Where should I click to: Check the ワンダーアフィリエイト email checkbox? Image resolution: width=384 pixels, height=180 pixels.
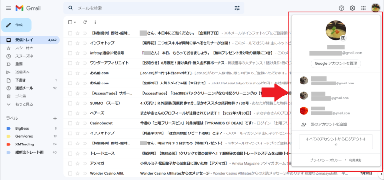click(x=70, y=63)
